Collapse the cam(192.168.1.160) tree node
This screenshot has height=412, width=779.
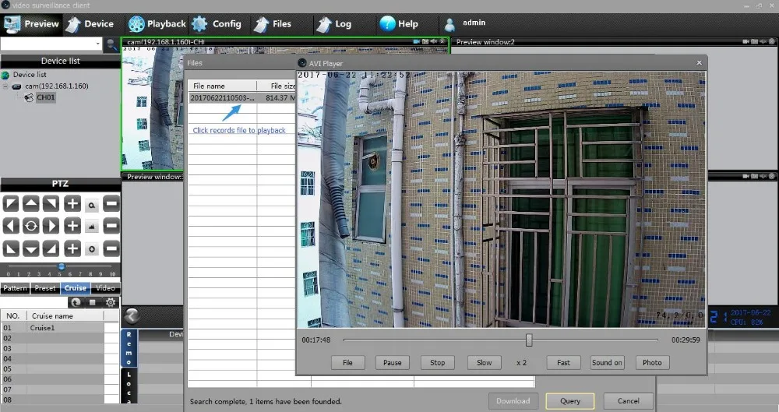pos(6,86)
